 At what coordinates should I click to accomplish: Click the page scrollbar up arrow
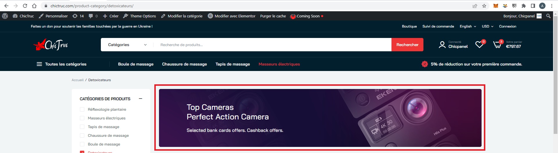(x=555, y=13)
